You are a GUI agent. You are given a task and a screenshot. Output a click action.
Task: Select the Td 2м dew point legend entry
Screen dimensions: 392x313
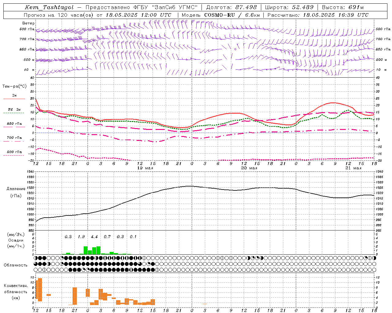click(14, 109)
